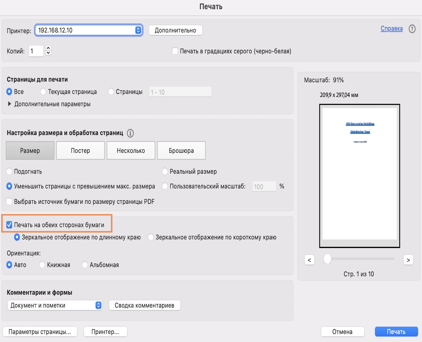
Task: Switch to the Постер tab
Action: click(80, 151)
